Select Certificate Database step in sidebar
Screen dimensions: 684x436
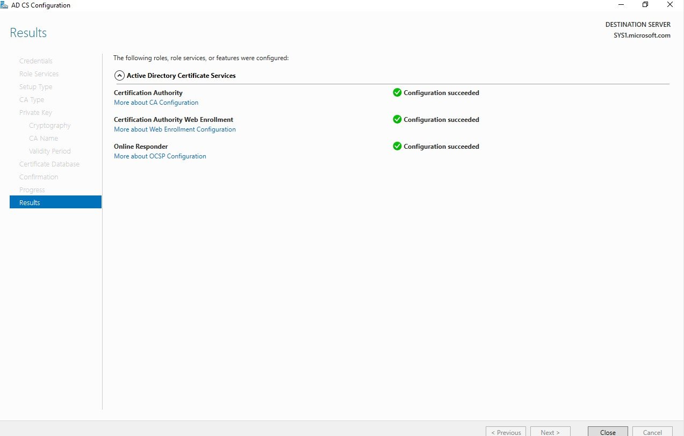[49, 164]
